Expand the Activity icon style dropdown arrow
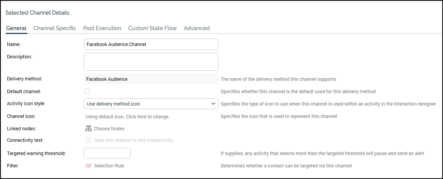Viewport: 443px width, 179px height. [213, 104]
